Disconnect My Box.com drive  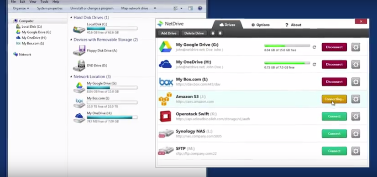(x=334, y=82)
